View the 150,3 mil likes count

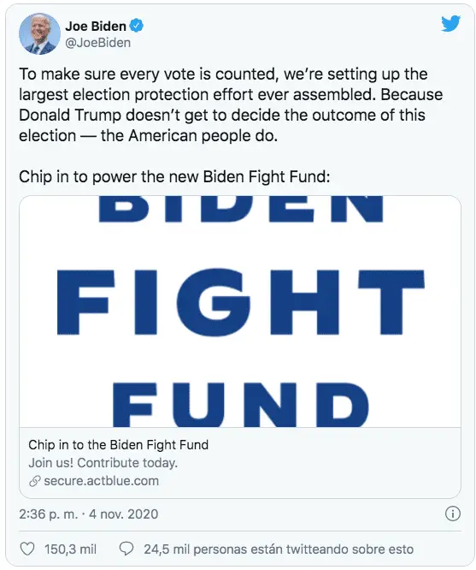click(x=70, y=549)
